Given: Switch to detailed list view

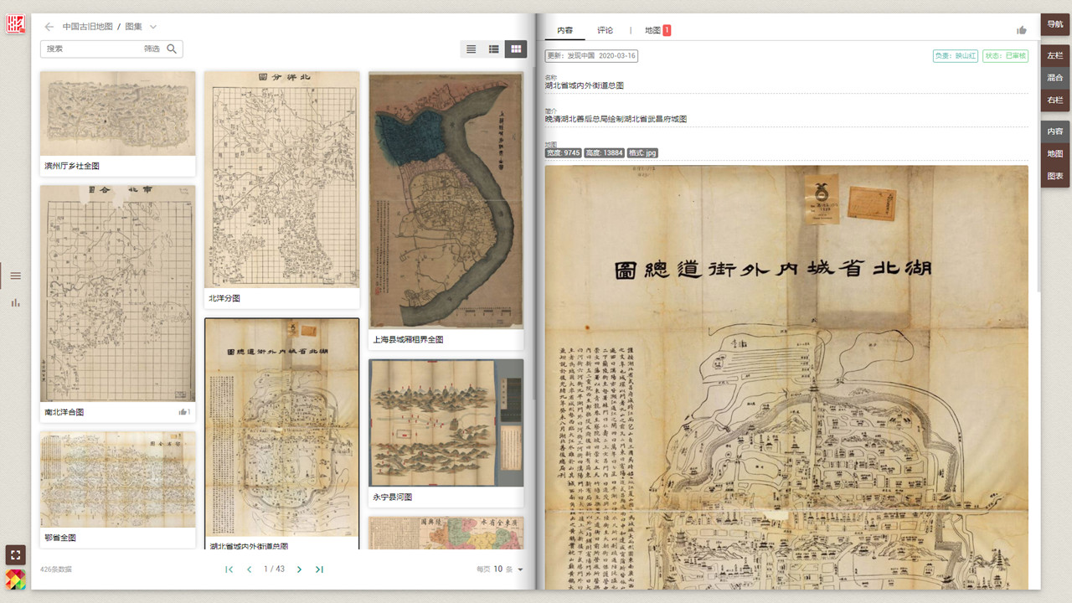Looking at the screenshot, I should (494, 49).
